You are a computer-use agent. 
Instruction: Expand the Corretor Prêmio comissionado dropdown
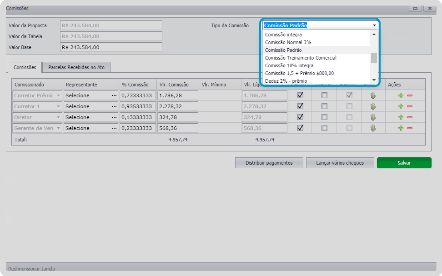58,95
